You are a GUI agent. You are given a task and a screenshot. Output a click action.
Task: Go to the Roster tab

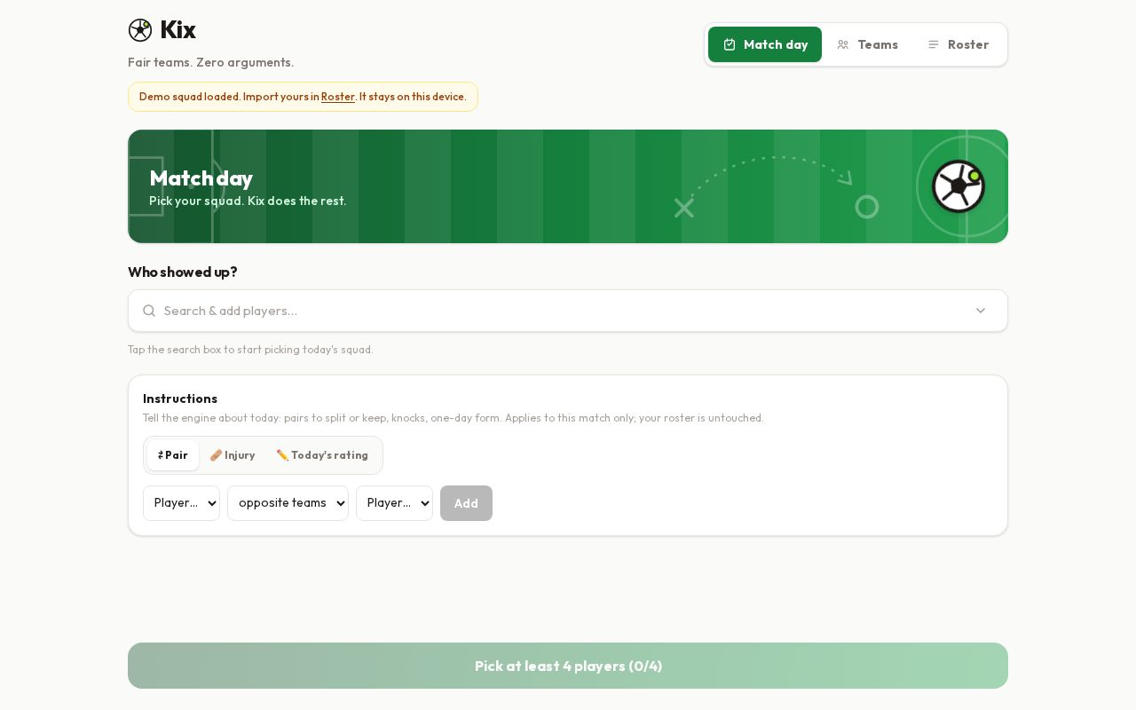point(958,44)
